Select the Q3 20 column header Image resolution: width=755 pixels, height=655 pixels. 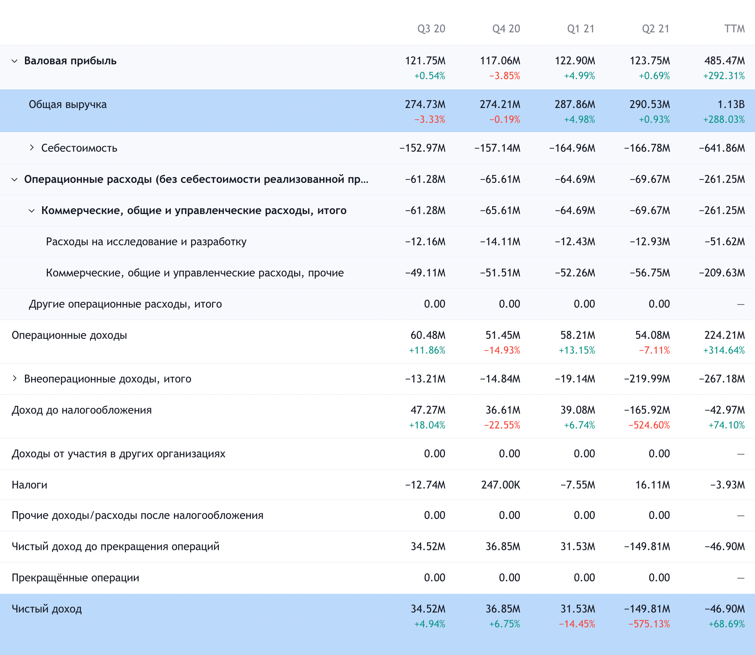[x=431, y=29]
